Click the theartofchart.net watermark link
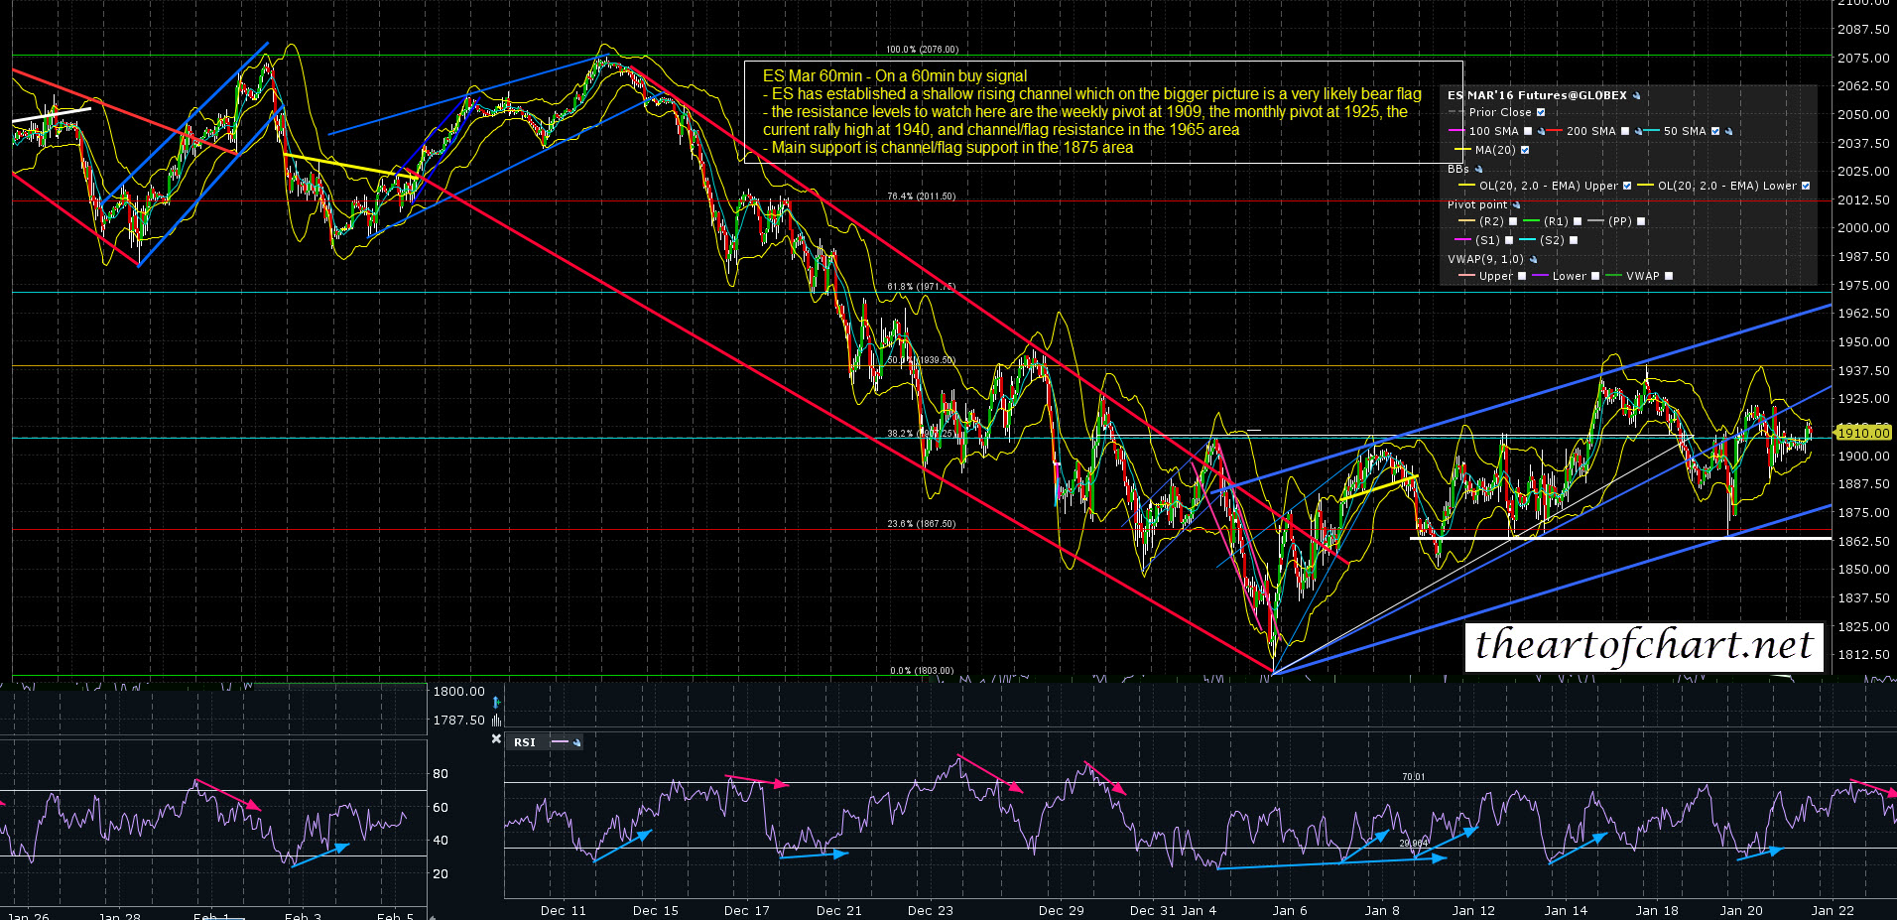 pos(1643,645)
